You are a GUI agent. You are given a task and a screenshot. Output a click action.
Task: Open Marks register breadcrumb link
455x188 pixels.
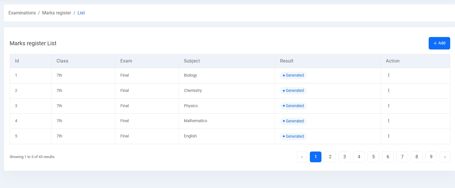pos(57,13)
